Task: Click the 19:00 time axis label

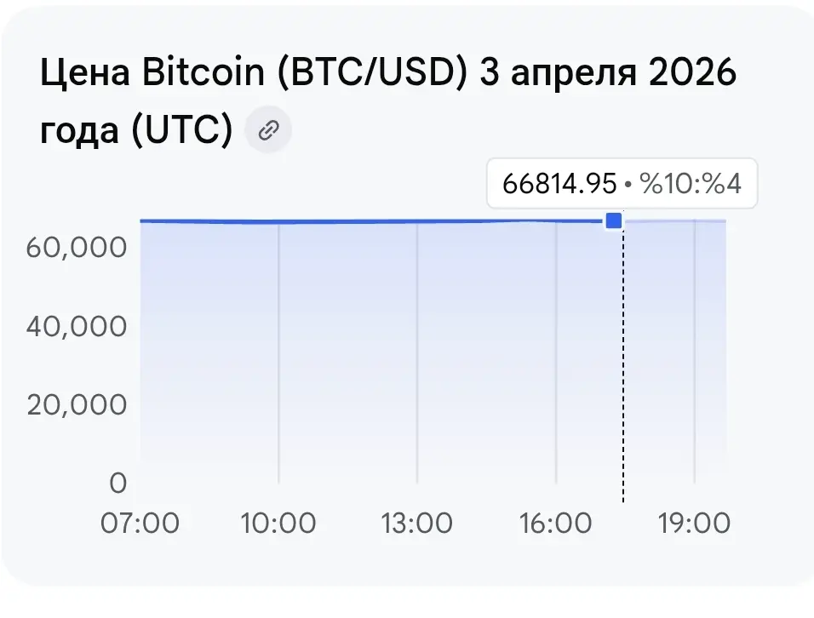Action: click(694, 523)
